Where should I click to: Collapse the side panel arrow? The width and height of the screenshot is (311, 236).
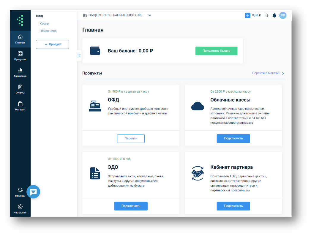(x=79, y=56)
